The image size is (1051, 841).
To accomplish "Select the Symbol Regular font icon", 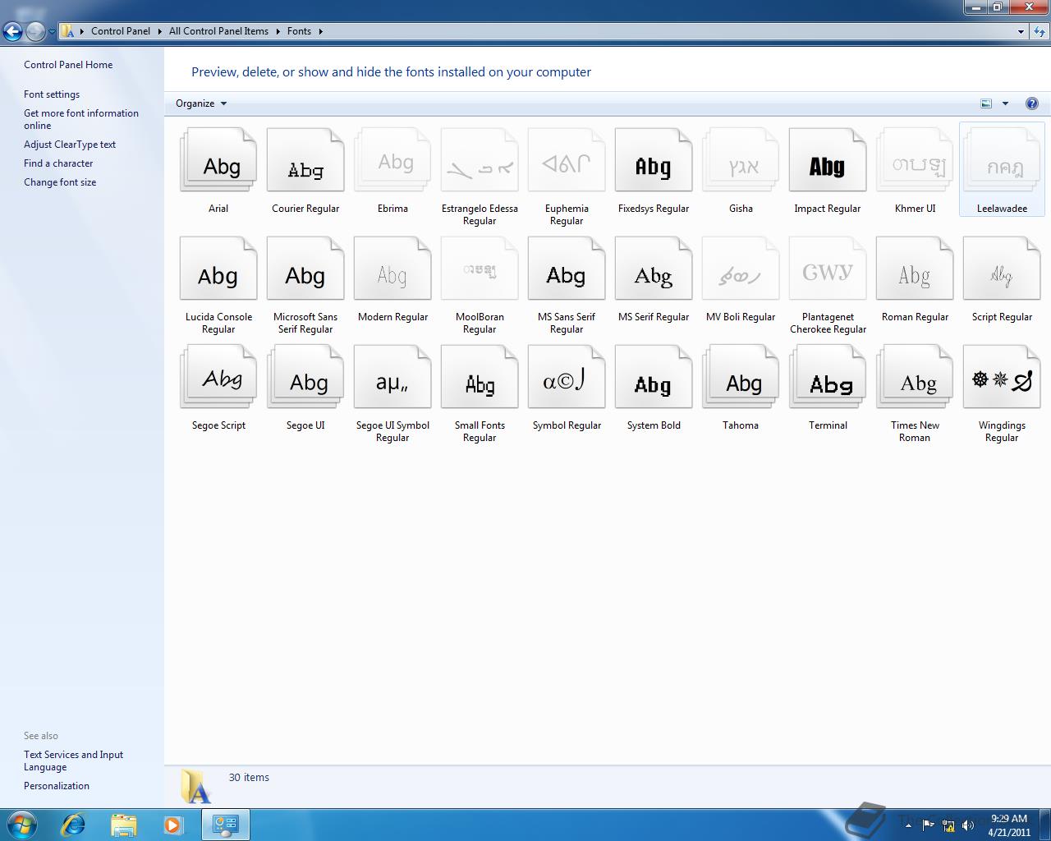I will (x=567, y=378).
